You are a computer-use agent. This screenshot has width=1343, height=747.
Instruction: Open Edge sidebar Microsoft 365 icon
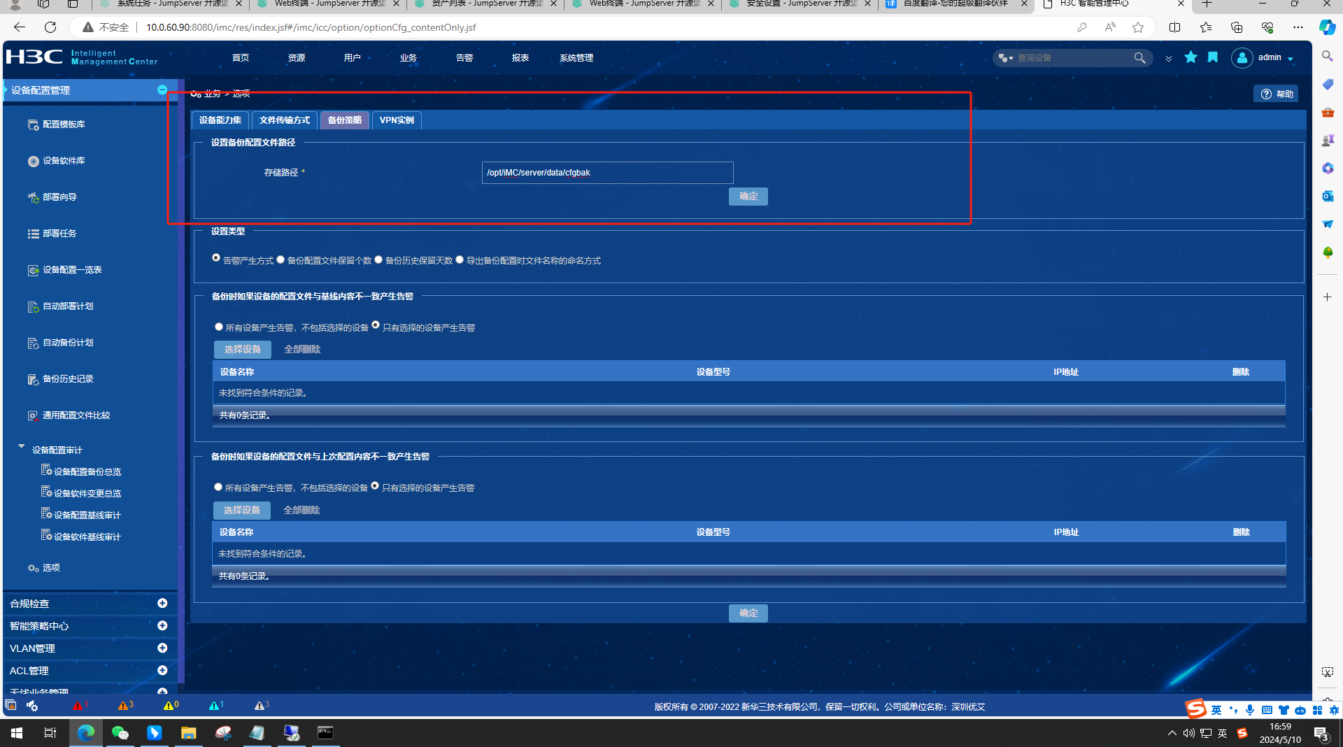point(1327,169)
